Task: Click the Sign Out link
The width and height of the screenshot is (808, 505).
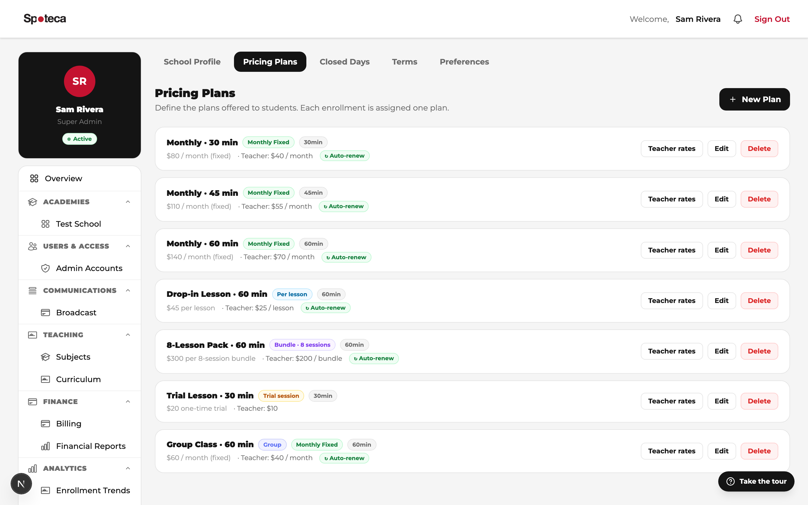Action: tap(772, 19)
